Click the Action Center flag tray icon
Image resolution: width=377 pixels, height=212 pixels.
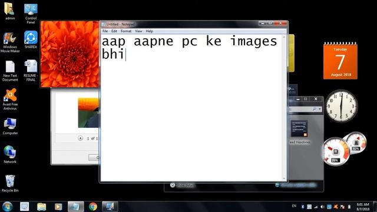pyautogui.click(x=342, y=207)
